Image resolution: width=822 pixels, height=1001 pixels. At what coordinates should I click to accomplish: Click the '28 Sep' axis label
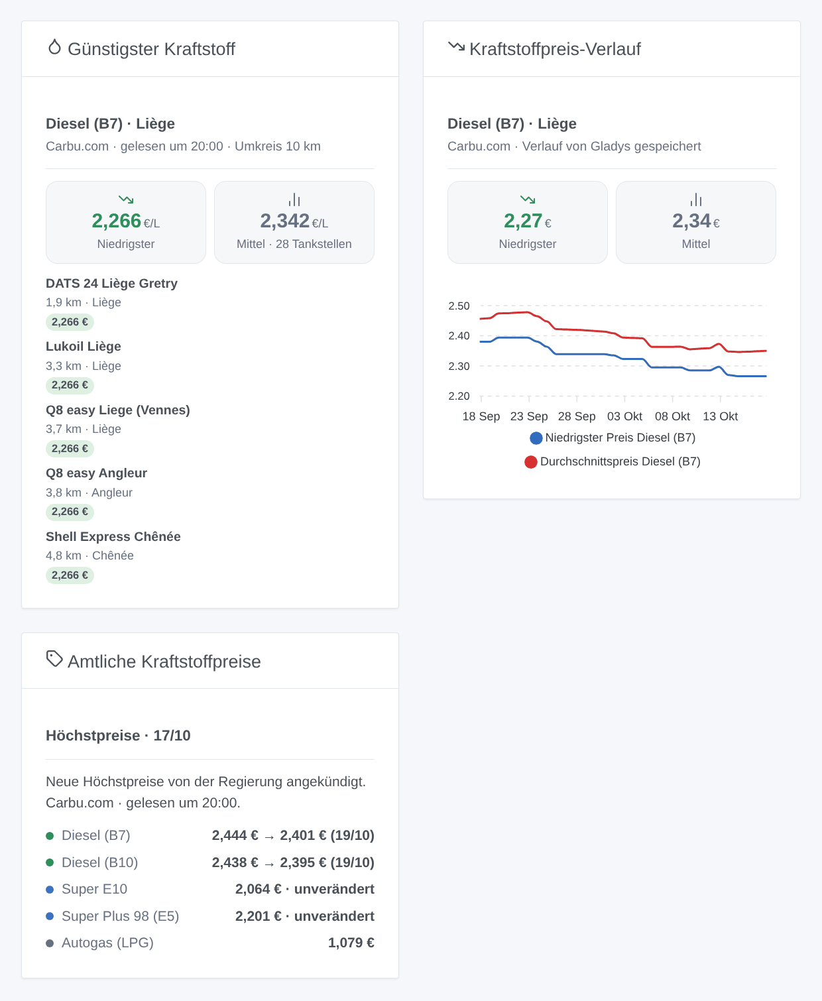tap(577, 416)
